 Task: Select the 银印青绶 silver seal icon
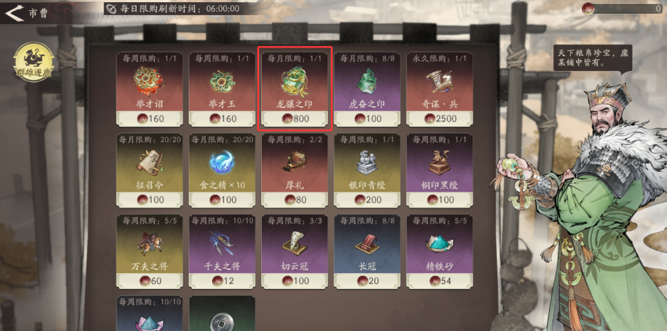(367, 163)
